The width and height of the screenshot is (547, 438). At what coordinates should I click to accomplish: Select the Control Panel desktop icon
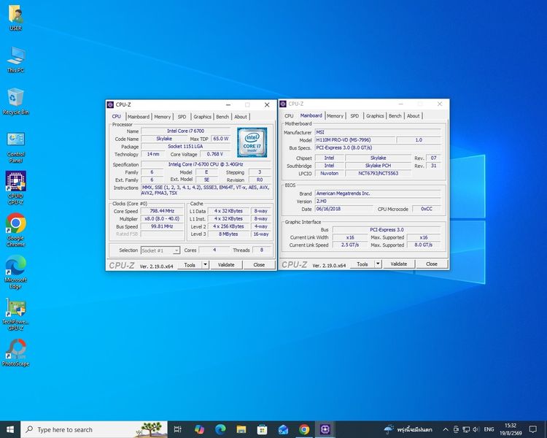(x=15, y=147)
